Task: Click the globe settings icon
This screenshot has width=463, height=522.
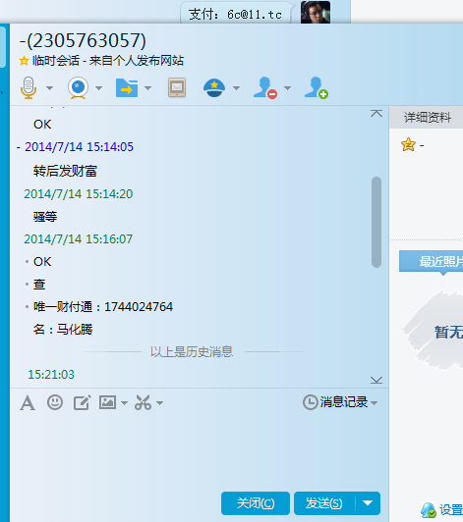Action: (x=429, y=510)
